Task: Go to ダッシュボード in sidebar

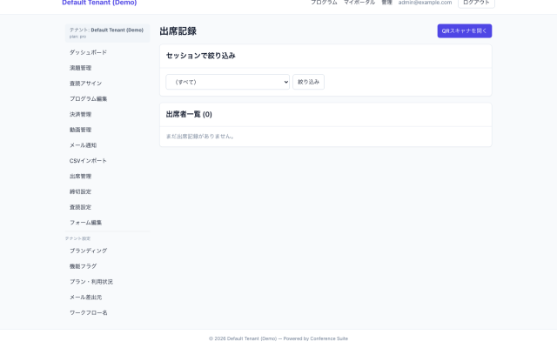Action: 107,52
